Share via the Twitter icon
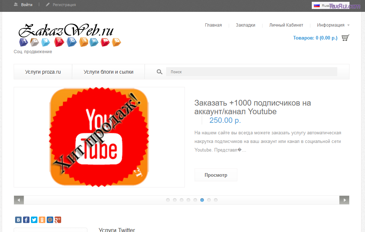This screenshot has width=365, height=232. (34, 220)
